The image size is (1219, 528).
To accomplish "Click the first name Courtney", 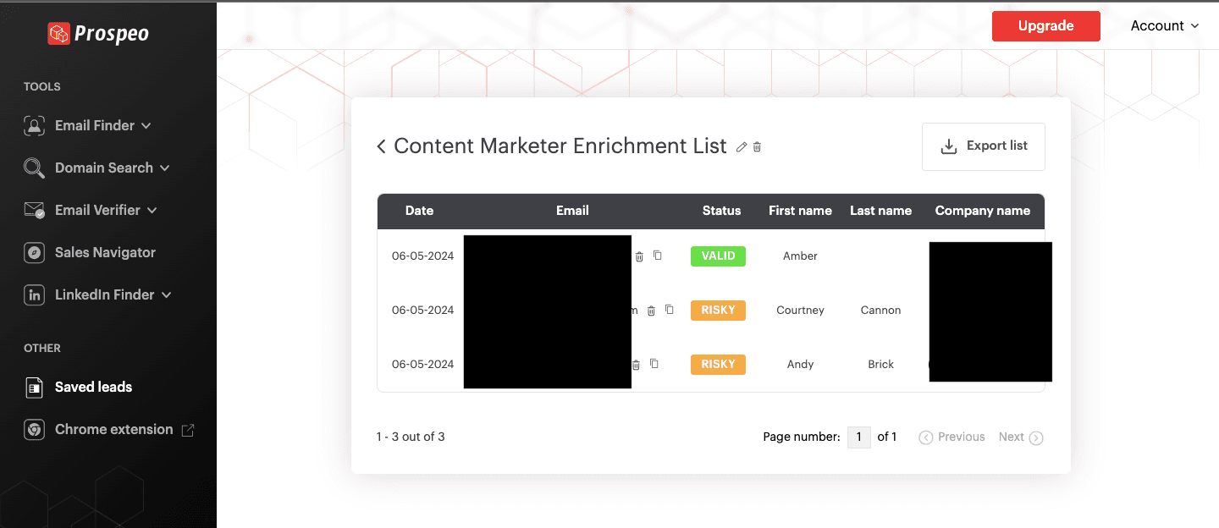I will point(800,310).
